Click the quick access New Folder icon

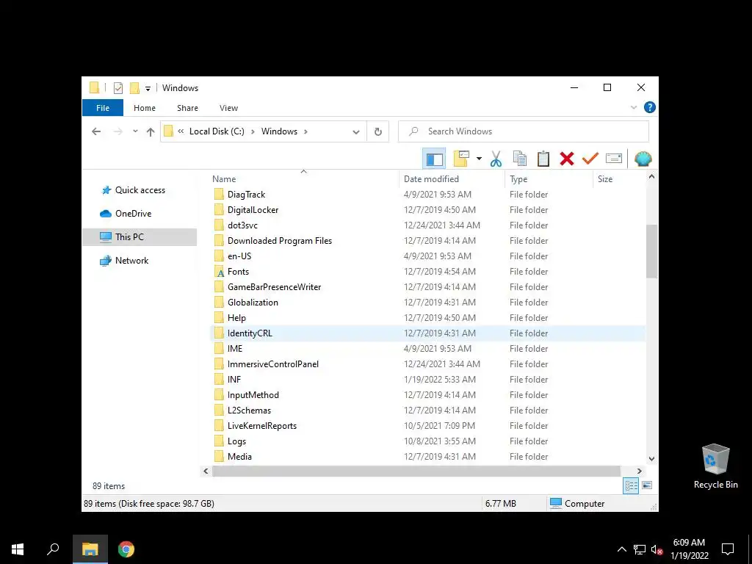point(135,88)
